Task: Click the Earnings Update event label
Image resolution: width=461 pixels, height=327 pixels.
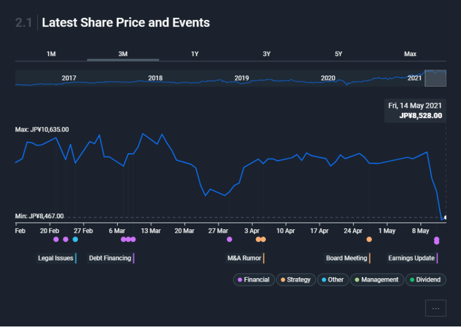Action: (x=411, y=258)
